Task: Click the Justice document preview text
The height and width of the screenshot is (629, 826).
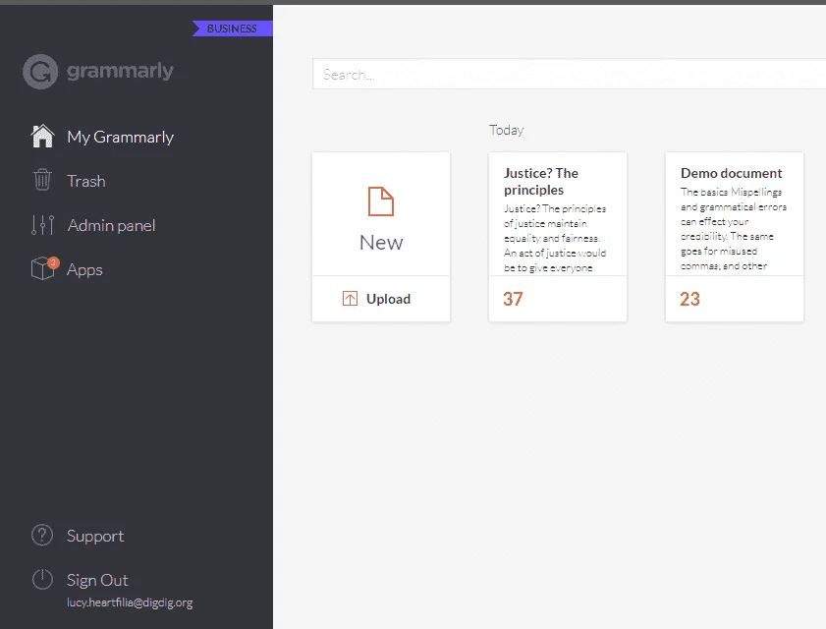Action: coord(555,238)
